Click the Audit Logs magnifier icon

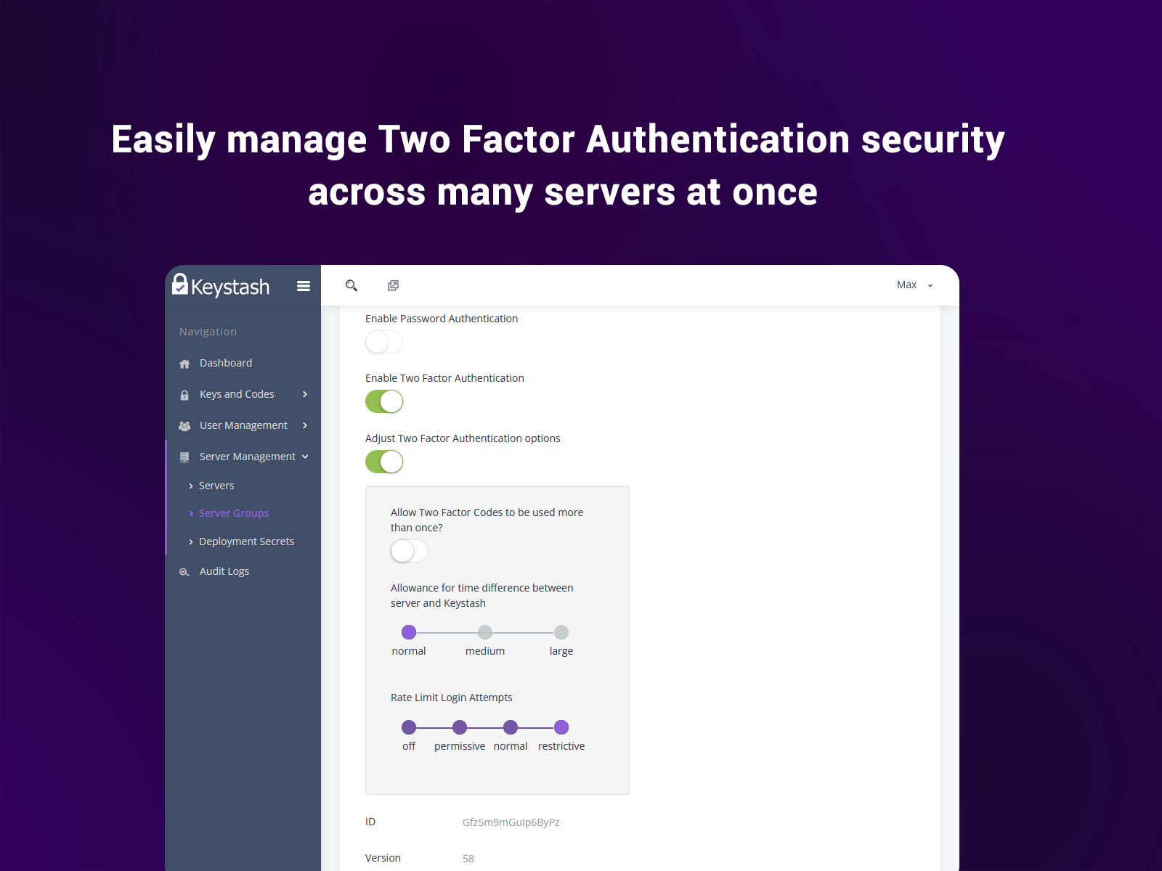coord(184,571)
